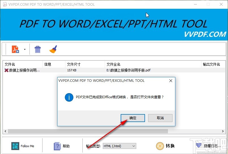Click the blue info icon in the dialog
Viewport: 228px width, 154px height.
point(69,97)
